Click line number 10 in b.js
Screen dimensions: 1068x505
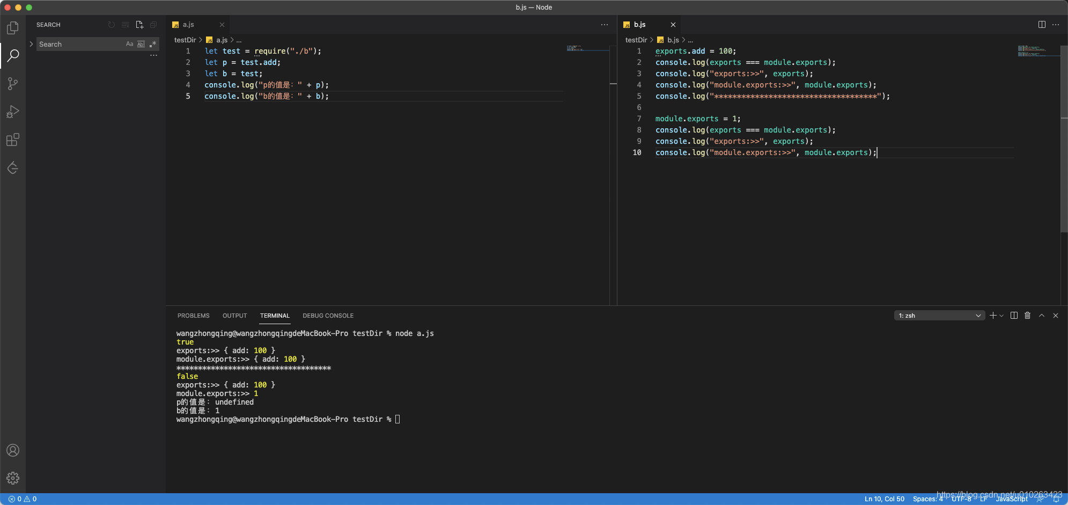click(x=637, y=152)
